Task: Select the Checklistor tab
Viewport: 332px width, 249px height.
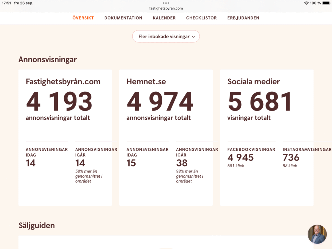Action: (201, 18)
